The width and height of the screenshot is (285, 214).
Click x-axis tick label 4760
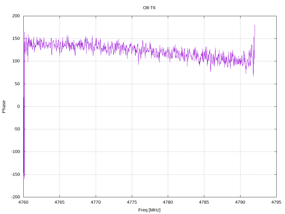tap(23, 202)
